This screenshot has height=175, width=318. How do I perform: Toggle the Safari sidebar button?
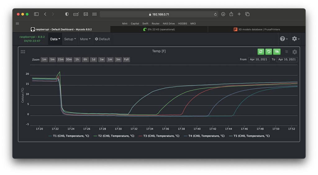pos(36,14)
